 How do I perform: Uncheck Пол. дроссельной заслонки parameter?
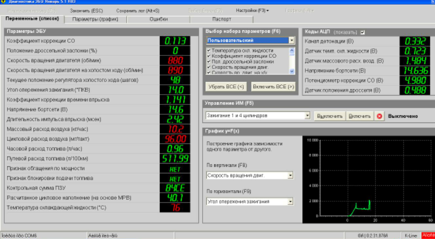[x=209, y=61]
